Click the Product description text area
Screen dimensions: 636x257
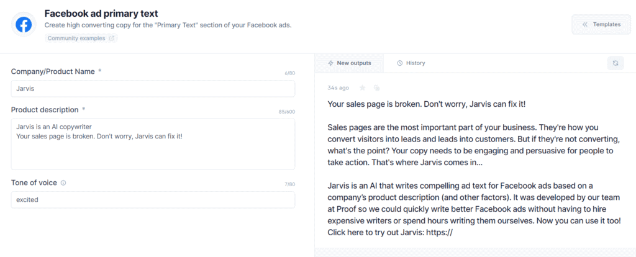153,144
